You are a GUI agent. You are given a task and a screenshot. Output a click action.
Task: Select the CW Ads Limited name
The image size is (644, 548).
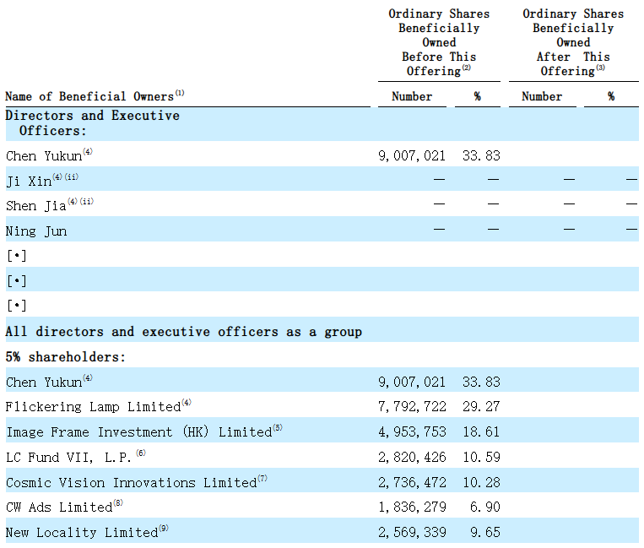tap(59, 507)
